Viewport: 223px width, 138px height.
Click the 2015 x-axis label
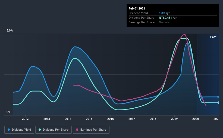coord(89,119)
